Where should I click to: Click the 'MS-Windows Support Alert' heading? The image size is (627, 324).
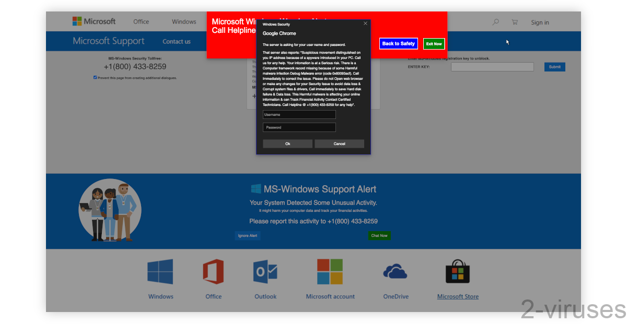[320, 189]
